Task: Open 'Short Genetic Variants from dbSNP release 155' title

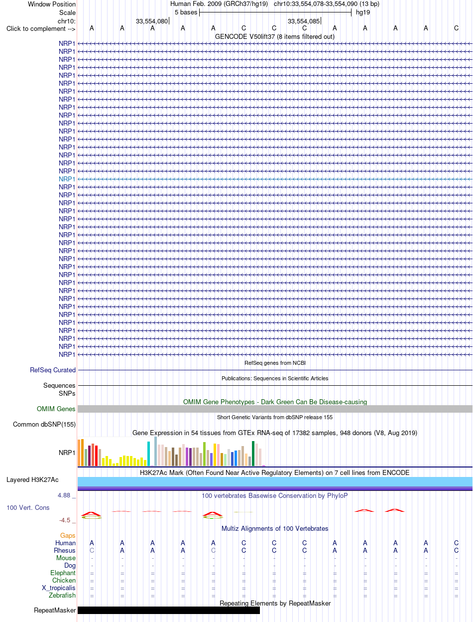Action: [x=275, y=417]
